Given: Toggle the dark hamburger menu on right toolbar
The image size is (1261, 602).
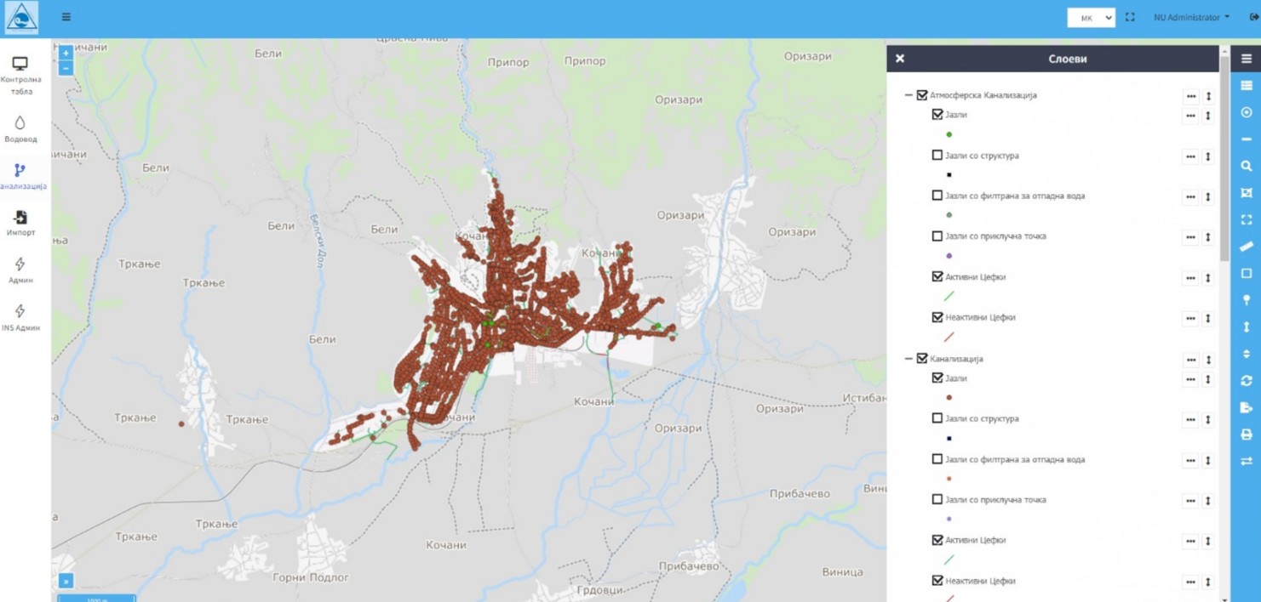Looking at the screenshot, I should pyautogui.click(x=1247, y=59).
